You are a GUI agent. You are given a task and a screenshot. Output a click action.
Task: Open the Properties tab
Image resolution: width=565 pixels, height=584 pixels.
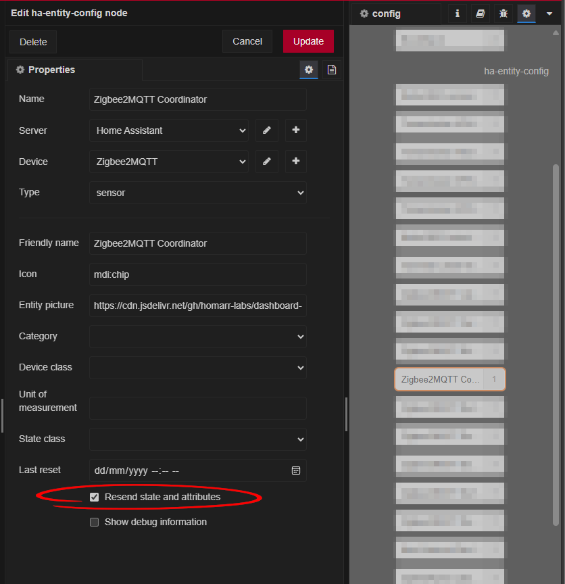coord(74,70)
